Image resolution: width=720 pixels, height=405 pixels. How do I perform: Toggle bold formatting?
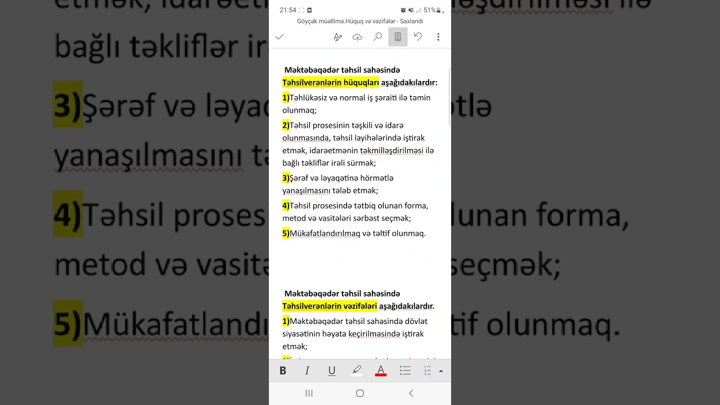click(x=283, y=371)
